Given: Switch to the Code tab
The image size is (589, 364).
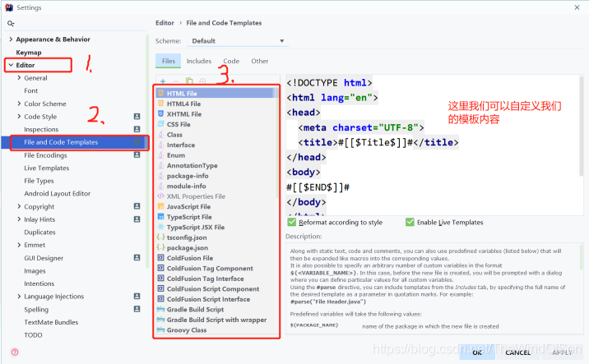Looking at the screenshot, I should [231, 61].
